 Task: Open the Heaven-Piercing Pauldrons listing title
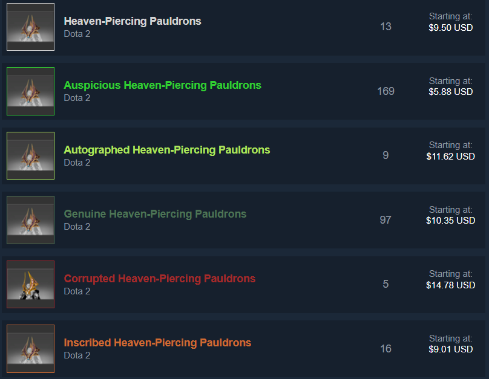pyautogui.click(x=133, y=21)
